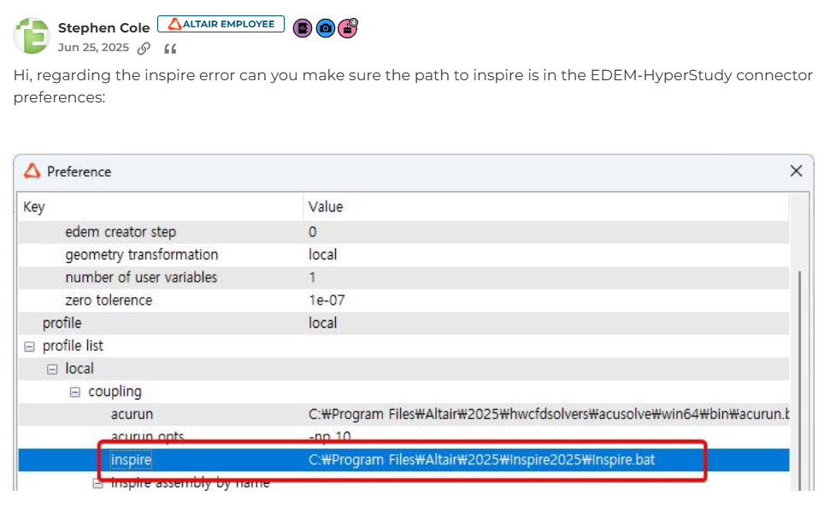
Task: Collapse the local node
Action: pyautogui.click(x=52, y=370)
